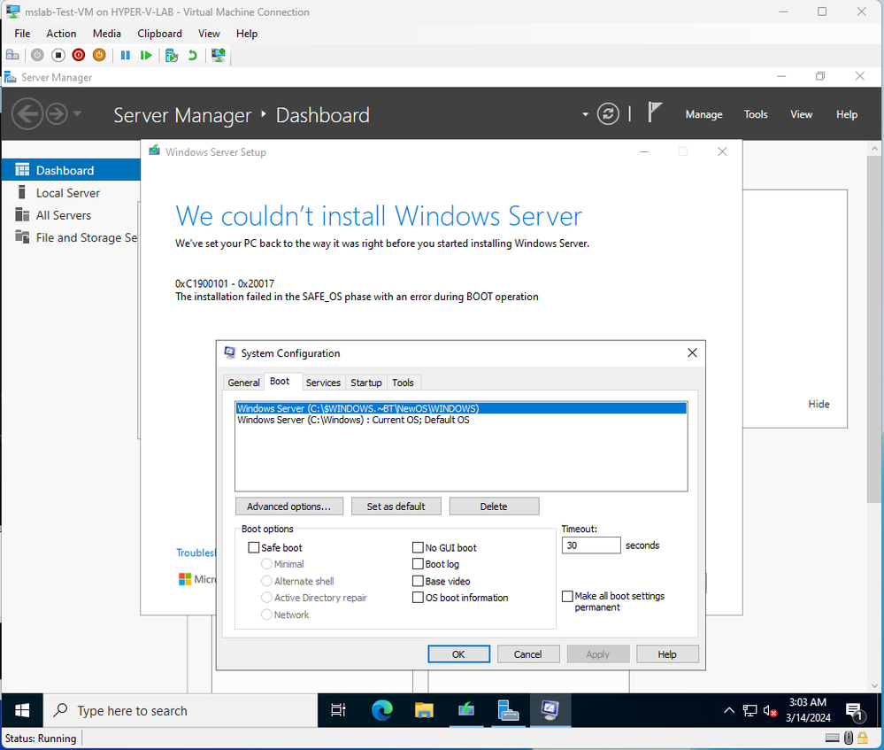Switch to the Tools tab in System Configuration
The height and width of the screenshot is (750, 884).
pos(403,383)
